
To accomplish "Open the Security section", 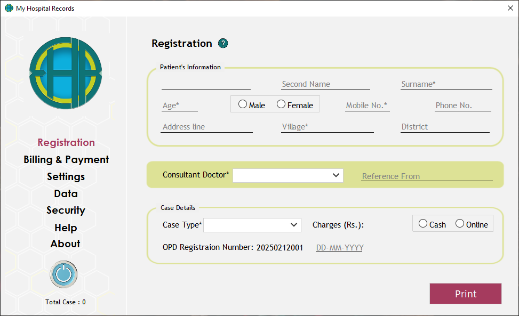I will point(66,210).
